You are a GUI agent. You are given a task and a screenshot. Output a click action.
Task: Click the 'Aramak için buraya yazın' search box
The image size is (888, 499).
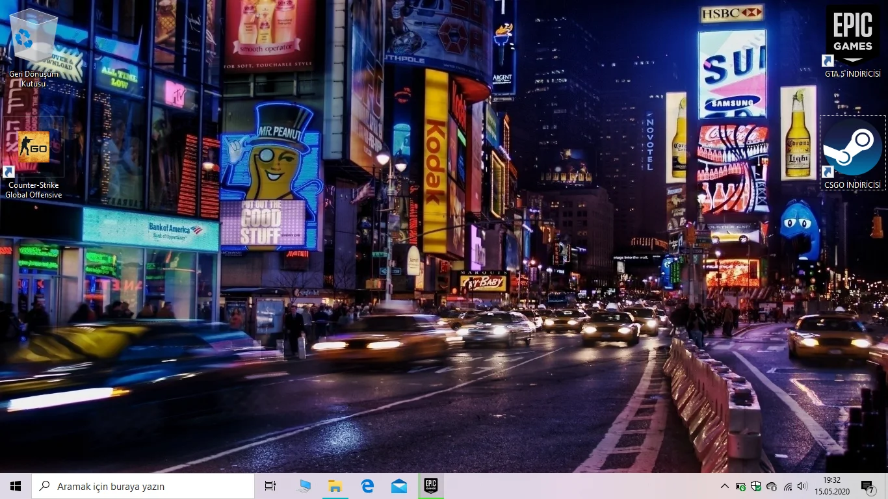click(143, 486)
